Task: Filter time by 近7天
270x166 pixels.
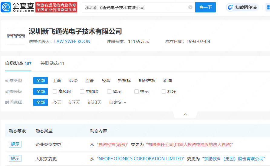Action: pos(74,102)
